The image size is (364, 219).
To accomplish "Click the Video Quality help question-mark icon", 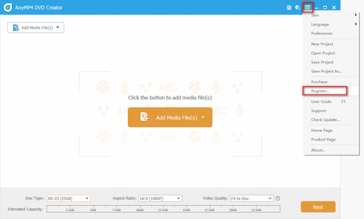I will (278, 198).
